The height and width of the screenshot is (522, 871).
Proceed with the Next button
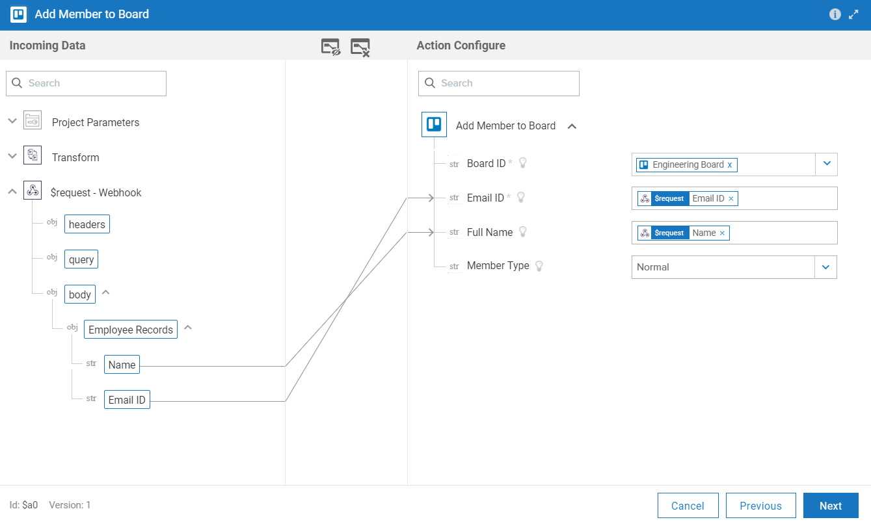pyautogui.click(x=831, y=506)
